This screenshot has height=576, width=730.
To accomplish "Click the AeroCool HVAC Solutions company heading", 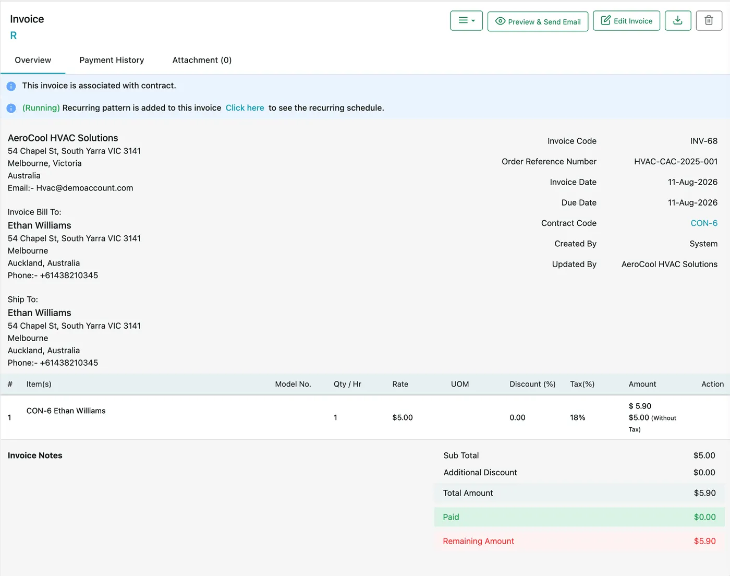I will tap(63, 138).
